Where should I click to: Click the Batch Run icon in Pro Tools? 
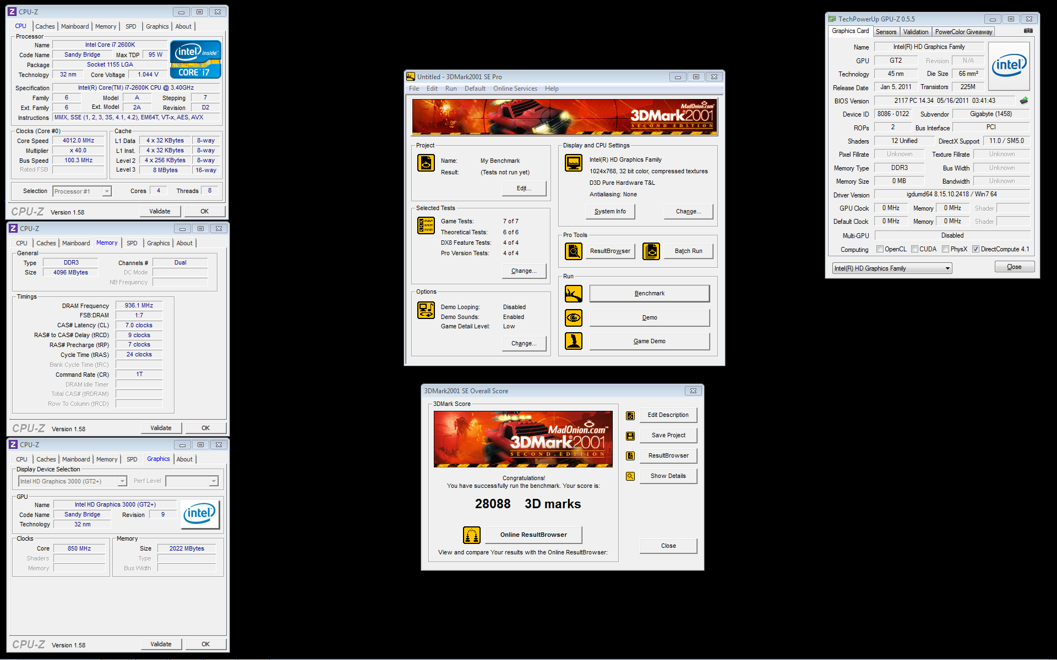click(x=651, y=251)
